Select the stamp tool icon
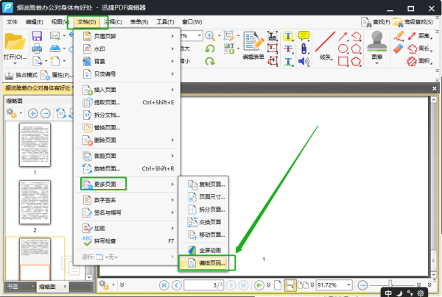 coord(377,47)
